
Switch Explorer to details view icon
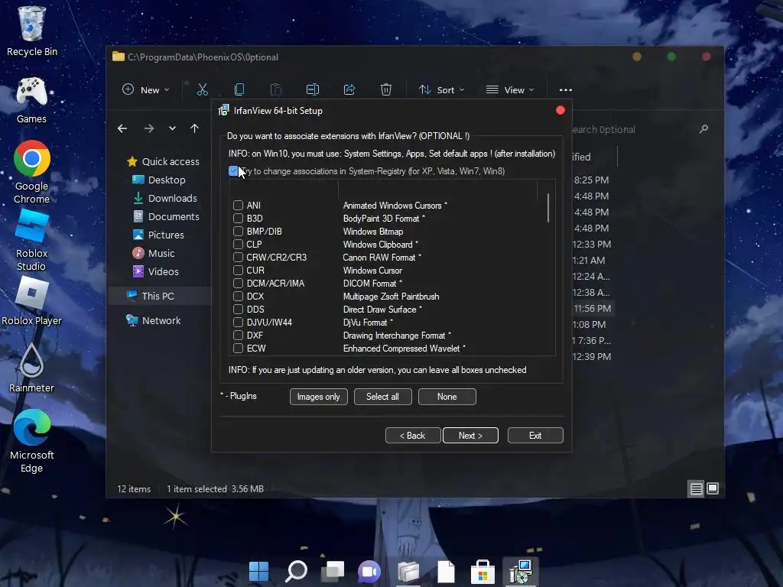point(696,488)
